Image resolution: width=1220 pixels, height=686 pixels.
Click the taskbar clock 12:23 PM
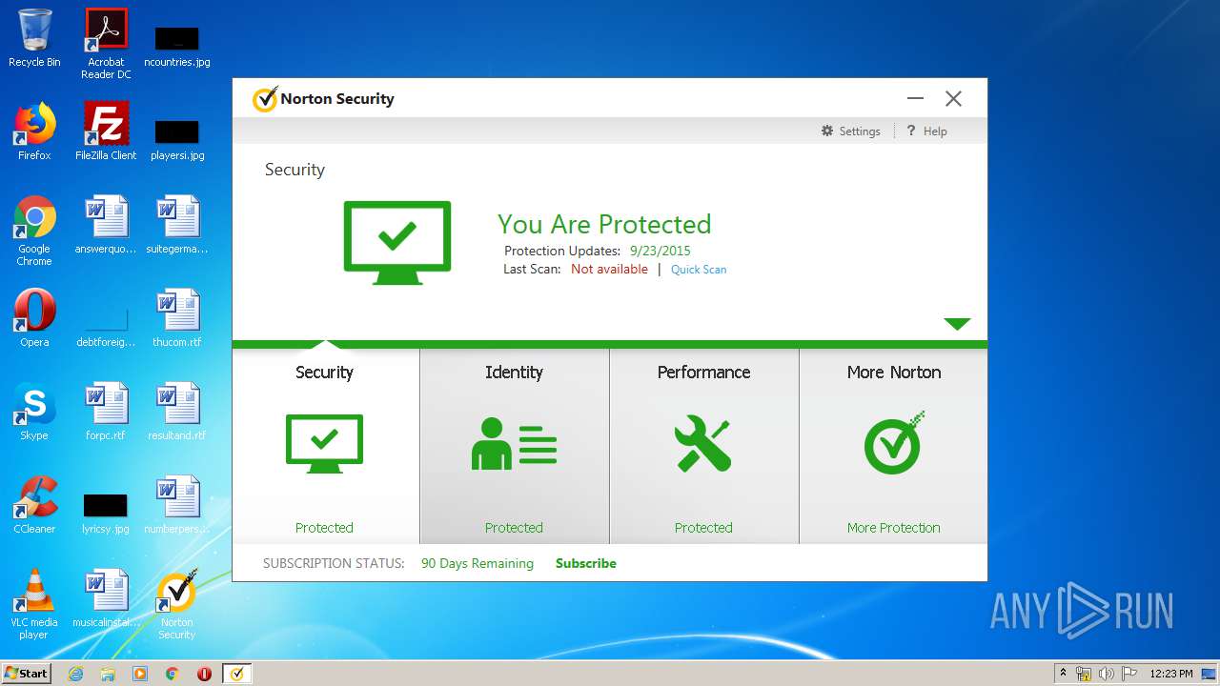(1171, 674)
